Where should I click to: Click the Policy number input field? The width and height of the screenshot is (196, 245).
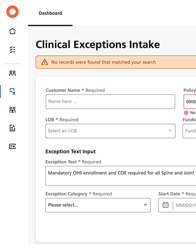190,102
